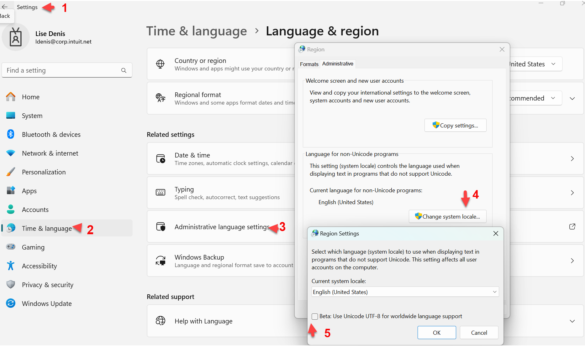Select the Administrative tab in Region dialog
The width and height of the screenshot is (585, 346).
click(338, 64)
